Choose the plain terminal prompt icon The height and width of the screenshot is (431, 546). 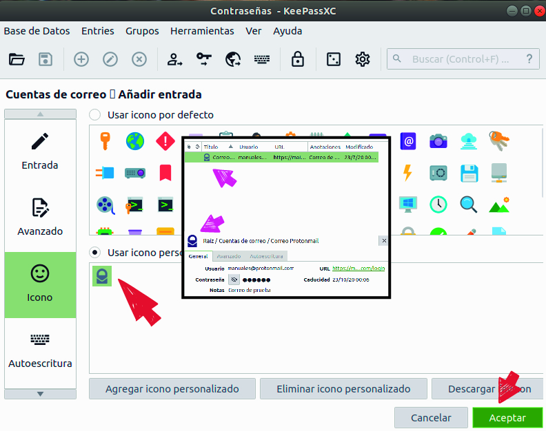click(x=165, y=204)
